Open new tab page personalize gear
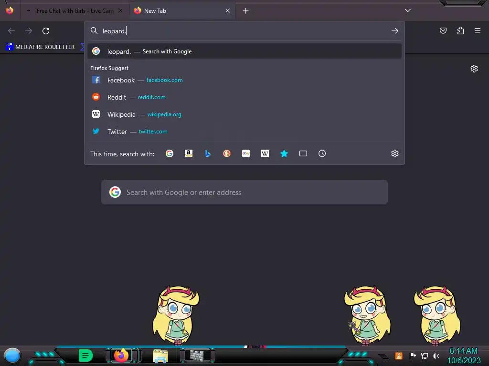The height and width of the screenshot is (366, 489). [x=474, y=69]
